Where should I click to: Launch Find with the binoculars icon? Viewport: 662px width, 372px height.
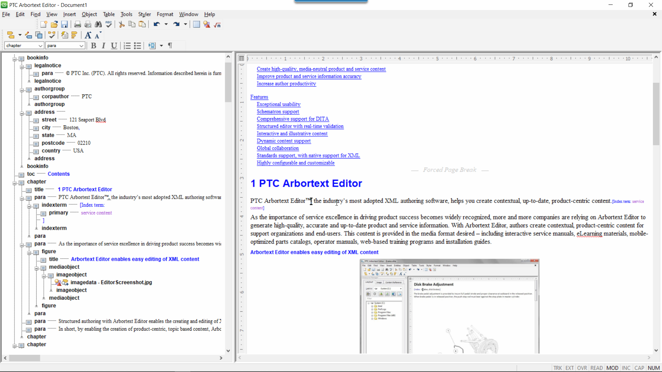tap(98, 24)
